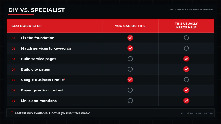Click the This Usually Needs Help header
Viewport: 221px width, 124px height.
(186, 25)
